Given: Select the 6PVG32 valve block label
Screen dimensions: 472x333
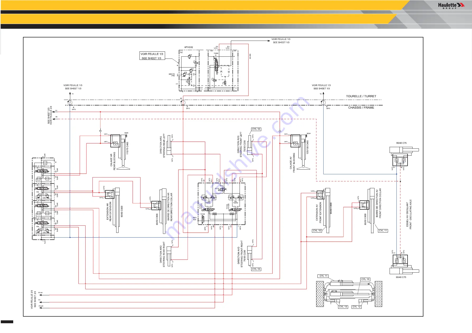Looking at the screenshot, I should (x=189, y=47).
